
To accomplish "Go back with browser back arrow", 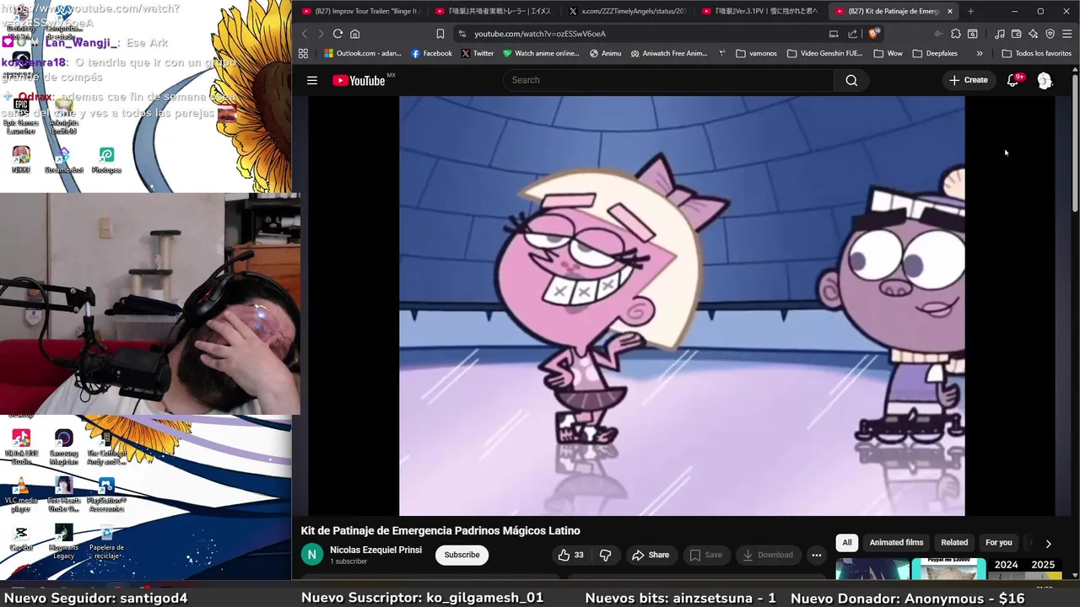I will tap(305, 34).
